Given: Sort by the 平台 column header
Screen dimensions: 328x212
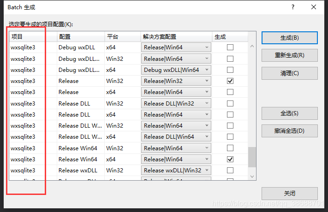Looking at the screenshot, I should pos(123,37).
